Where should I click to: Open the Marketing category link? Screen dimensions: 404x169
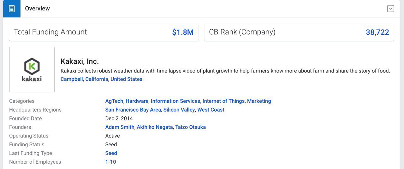coord(259,101)
